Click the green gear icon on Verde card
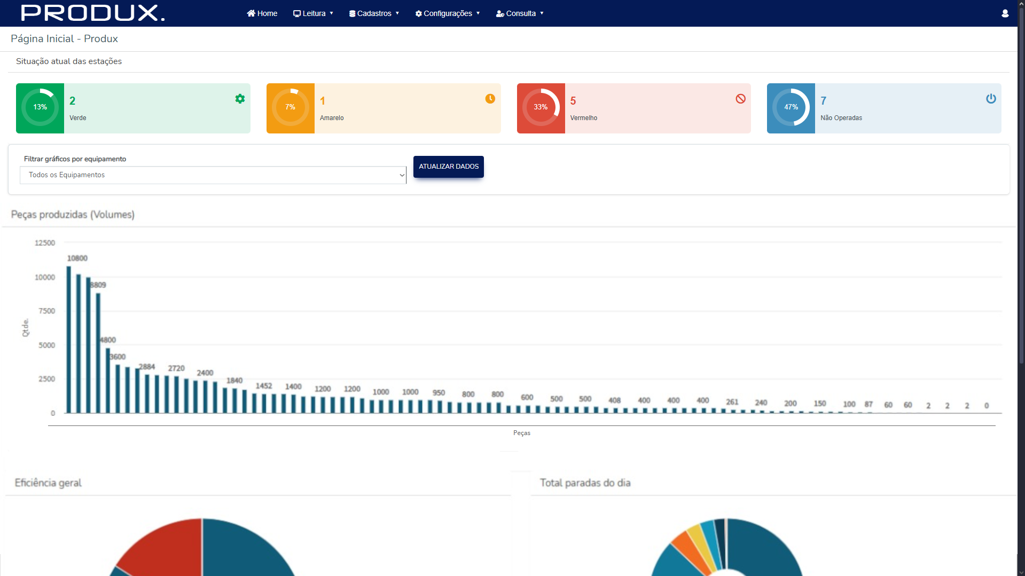The image size is (1025, 576). coord(240,99)
